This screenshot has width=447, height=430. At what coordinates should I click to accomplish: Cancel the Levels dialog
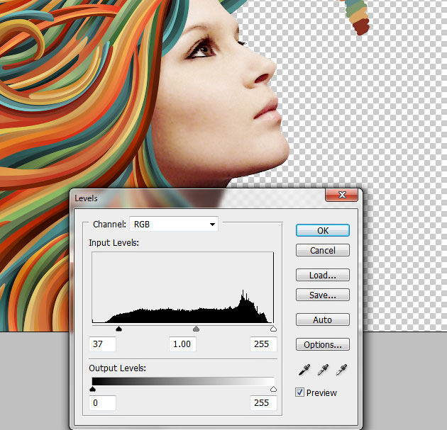click(x=323, y=250)
